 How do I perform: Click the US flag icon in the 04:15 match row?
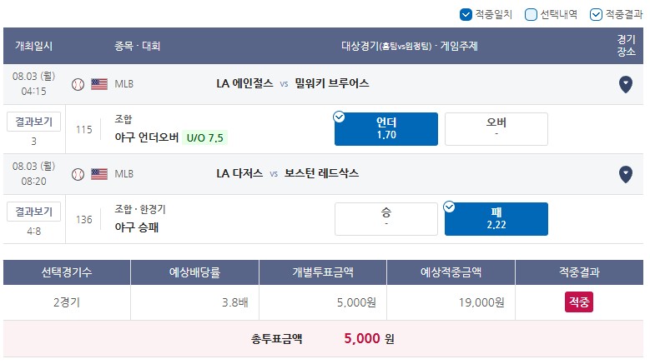point(99,84)
